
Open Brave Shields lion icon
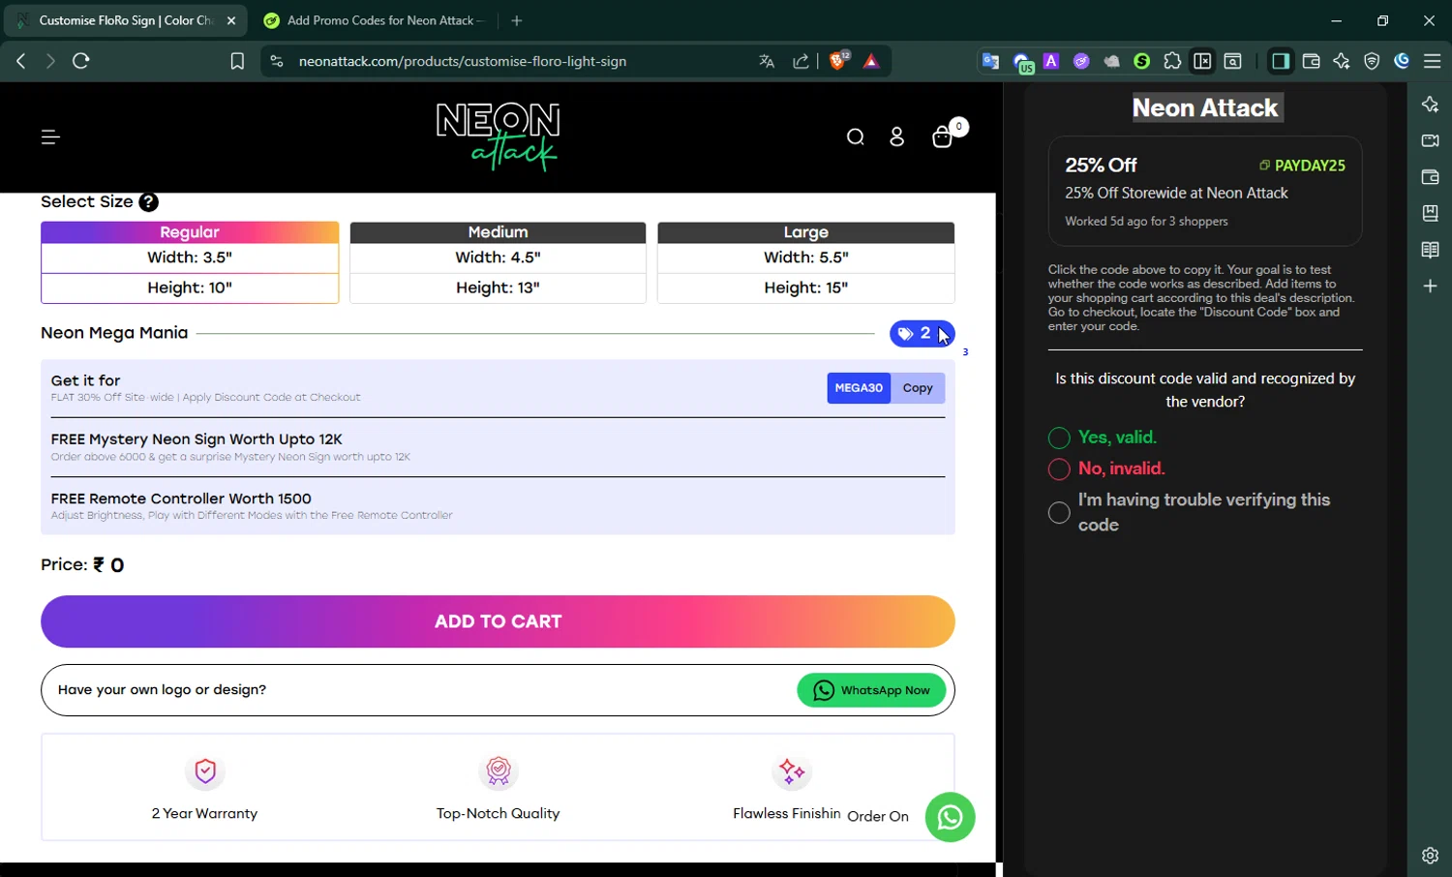point(839,60)
